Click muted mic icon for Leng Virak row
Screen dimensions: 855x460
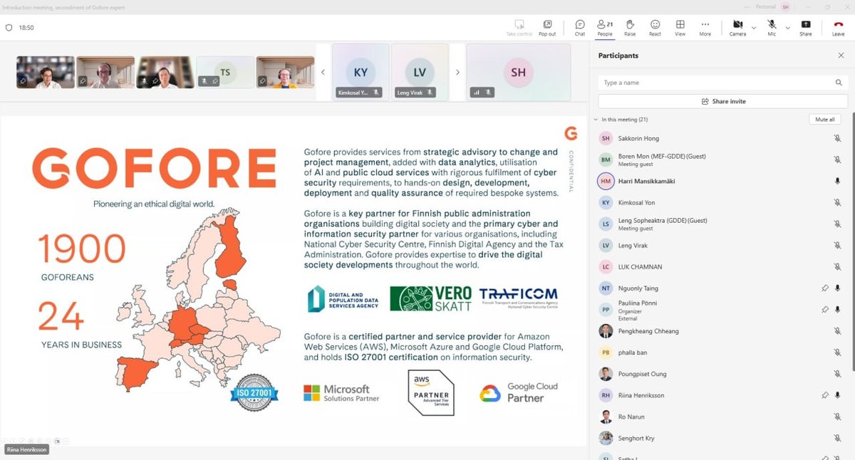837,245
